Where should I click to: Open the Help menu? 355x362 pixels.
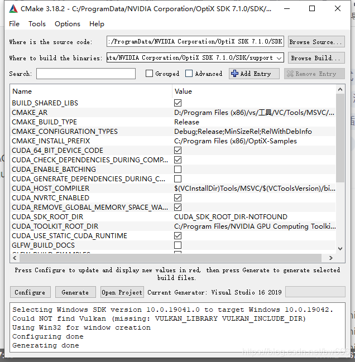97,24
